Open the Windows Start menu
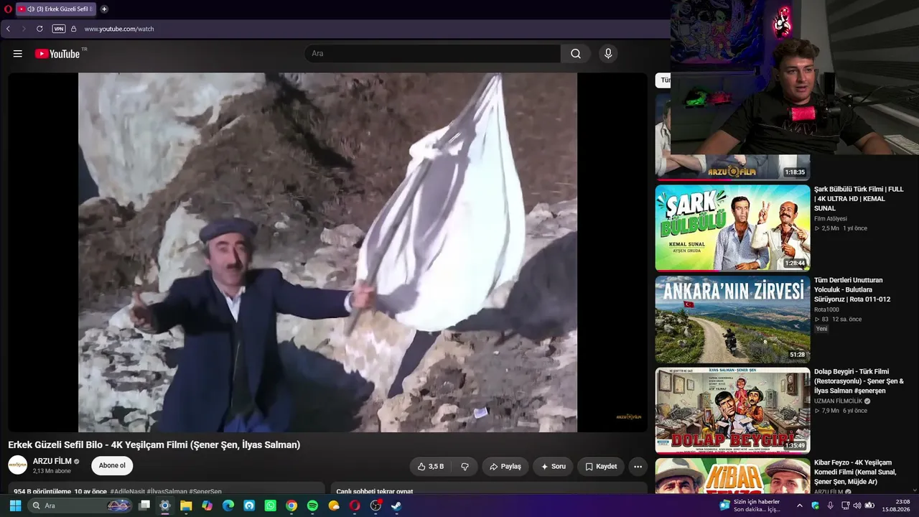919x517 pixels. pyautogui.click(x=15, y=506)
